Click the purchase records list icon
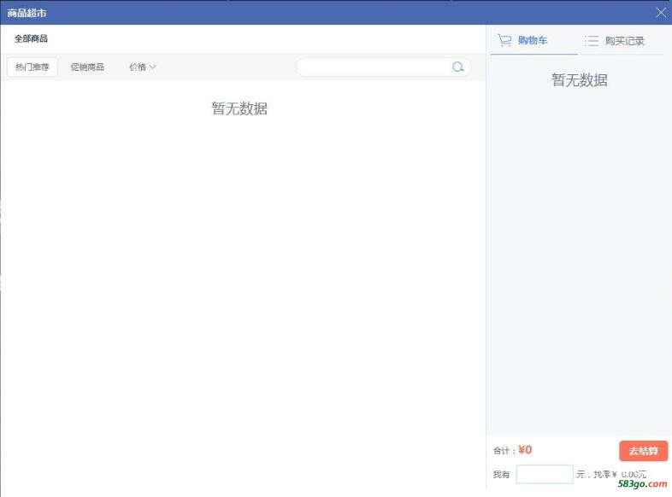 (591, 41)
